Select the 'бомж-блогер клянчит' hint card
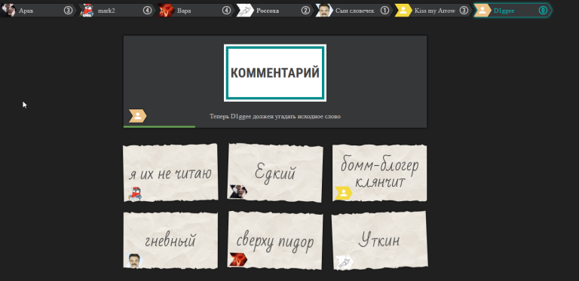This screenshot has height=281, width=579. 380,173
